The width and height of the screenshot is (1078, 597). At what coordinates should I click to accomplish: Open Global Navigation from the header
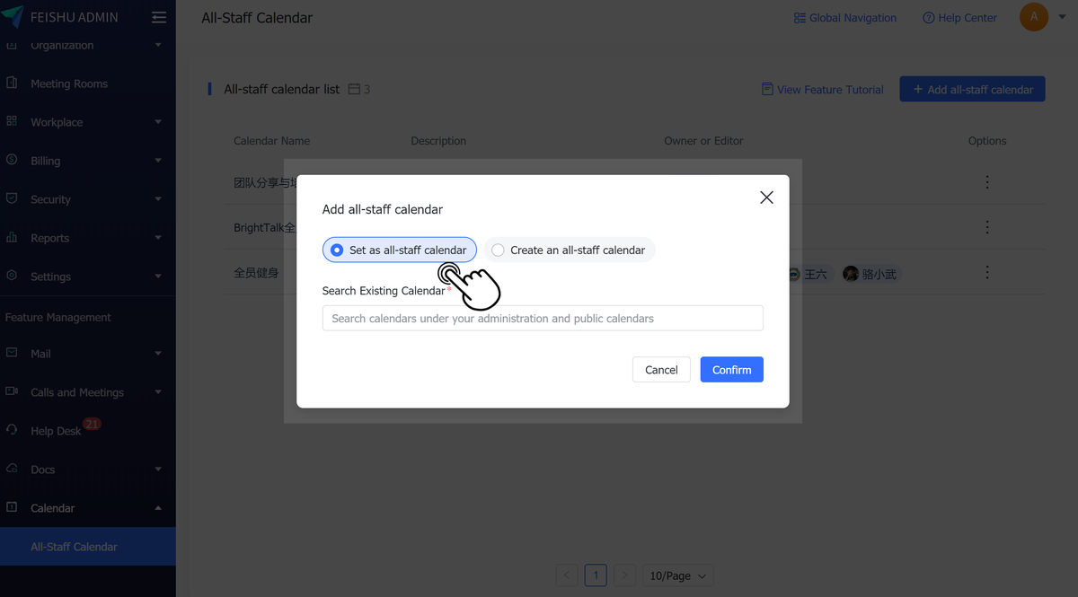click(x=844, y=17)
